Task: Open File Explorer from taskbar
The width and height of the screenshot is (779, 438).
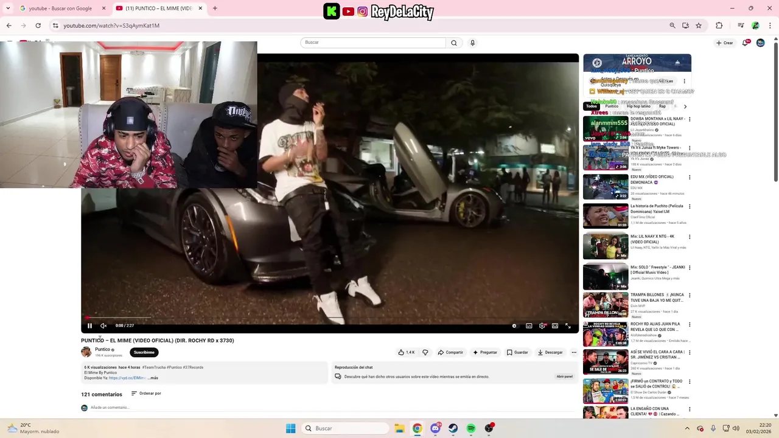Action: (x=399, y=428)
